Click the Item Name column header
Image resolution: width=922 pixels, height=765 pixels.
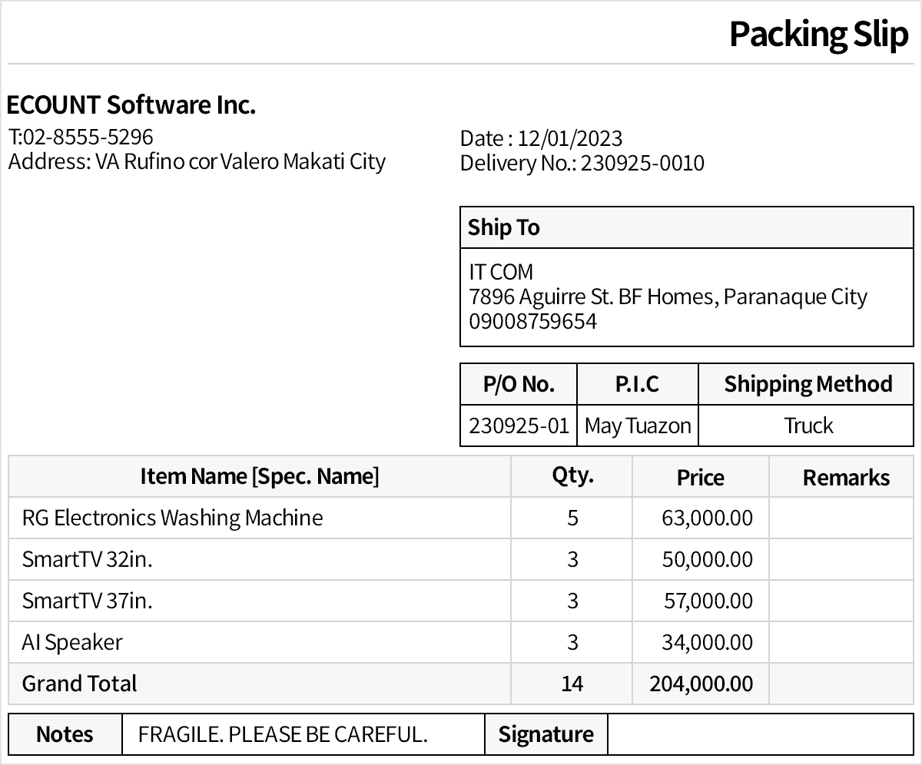pos(260,476)
